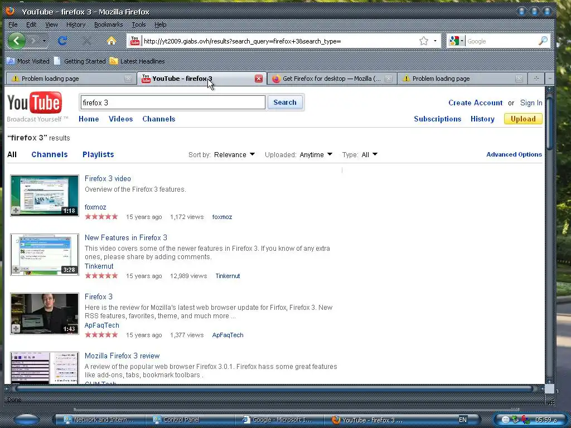Click the YouTube Search button
The height and width of the screenshot is (428, 571).
(285, 103)
